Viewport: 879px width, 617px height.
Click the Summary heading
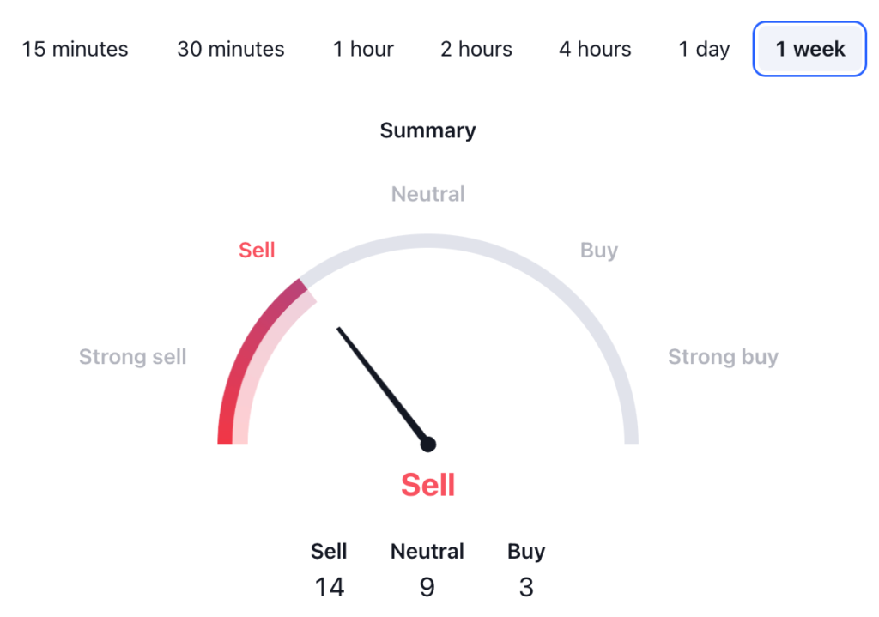[427, 130]
